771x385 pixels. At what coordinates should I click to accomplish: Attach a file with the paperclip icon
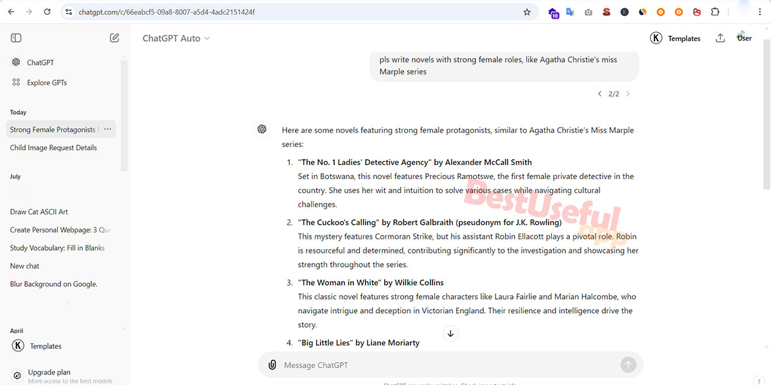(272, 365)
